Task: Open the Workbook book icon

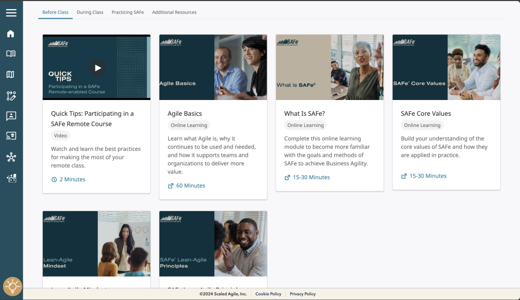Action: pos(11,53)
